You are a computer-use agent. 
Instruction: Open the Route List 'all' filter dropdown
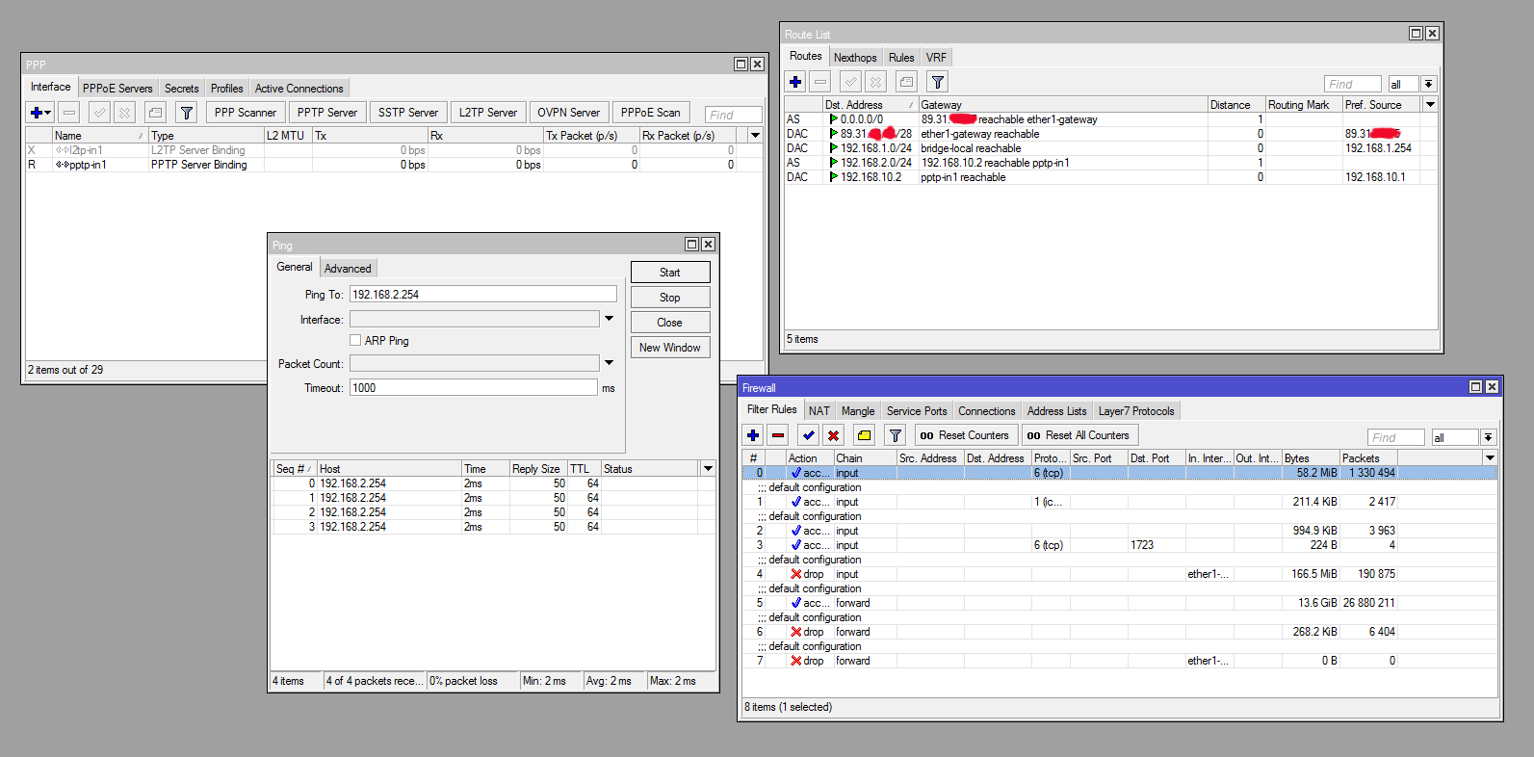click(x=1429, y=84)
